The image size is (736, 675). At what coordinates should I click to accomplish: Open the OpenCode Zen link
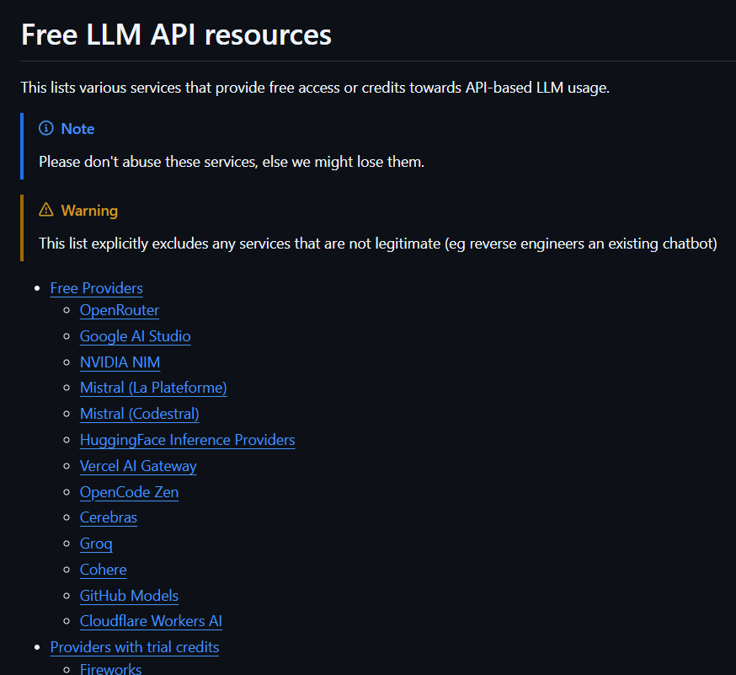click(x=129, y=492)
